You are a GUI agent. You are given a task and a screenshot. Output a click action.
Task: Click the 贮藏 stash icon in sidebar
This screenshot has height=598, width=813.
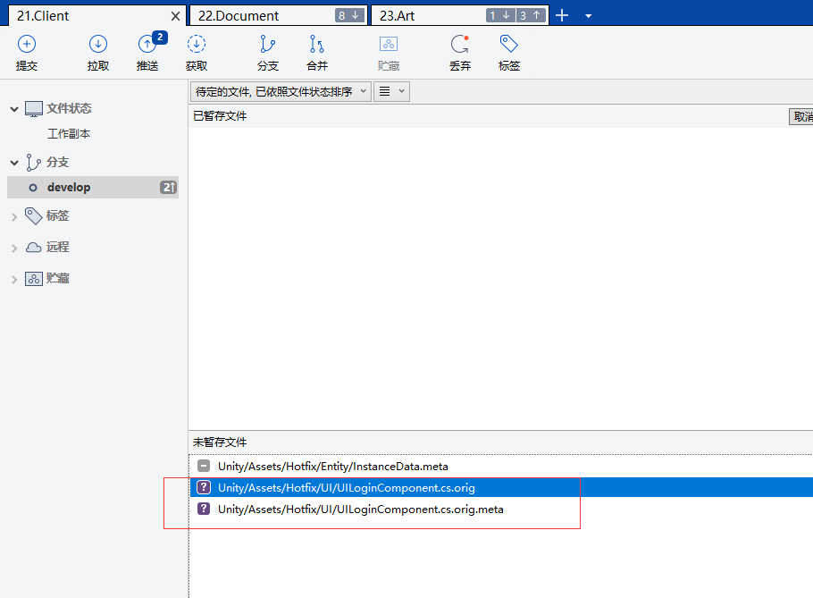pyautogui.click(x=34, y=279)
